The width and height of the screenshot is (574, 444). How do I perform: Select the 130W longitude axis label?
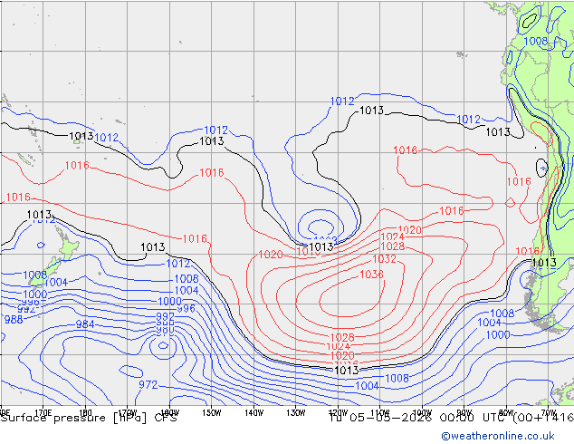click(296, 413)
